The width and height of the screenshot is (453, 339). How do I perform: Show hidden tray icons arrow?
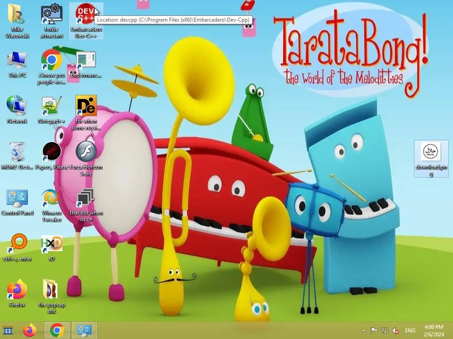click(364, 331)
